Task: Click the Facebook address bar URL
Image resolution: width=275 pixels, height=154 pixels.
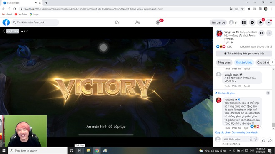Action: 93,9
